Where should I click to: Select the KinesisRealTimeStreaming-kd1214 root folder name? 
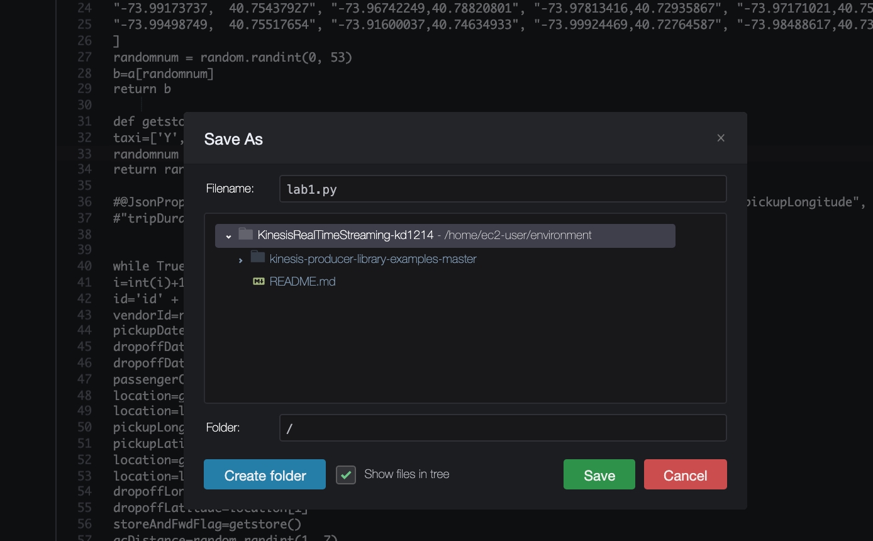click(345, 235)
